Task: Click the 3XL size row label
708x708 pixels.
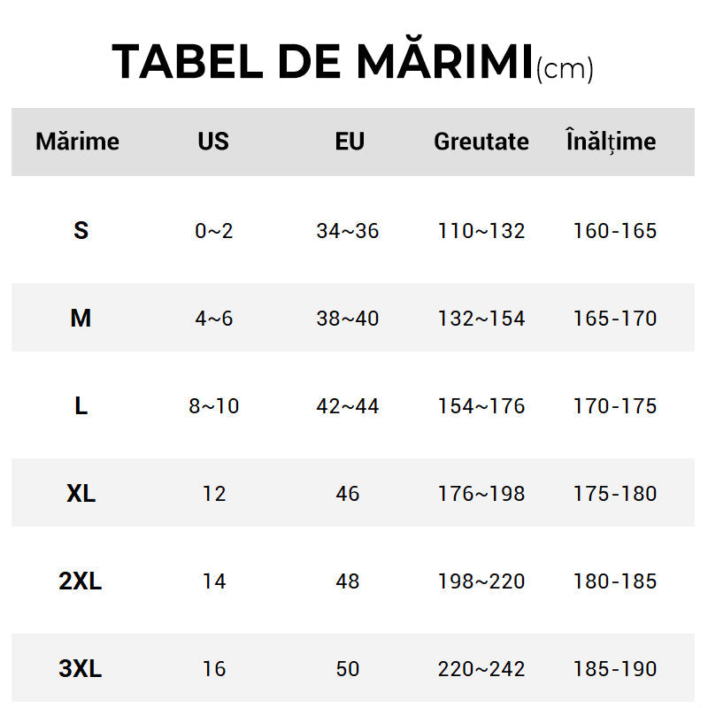Action: tap(81, 668)
